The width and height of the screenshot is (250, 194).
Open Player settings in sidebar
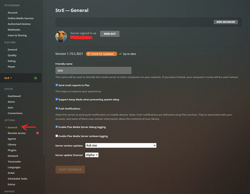tap(12, 67)
